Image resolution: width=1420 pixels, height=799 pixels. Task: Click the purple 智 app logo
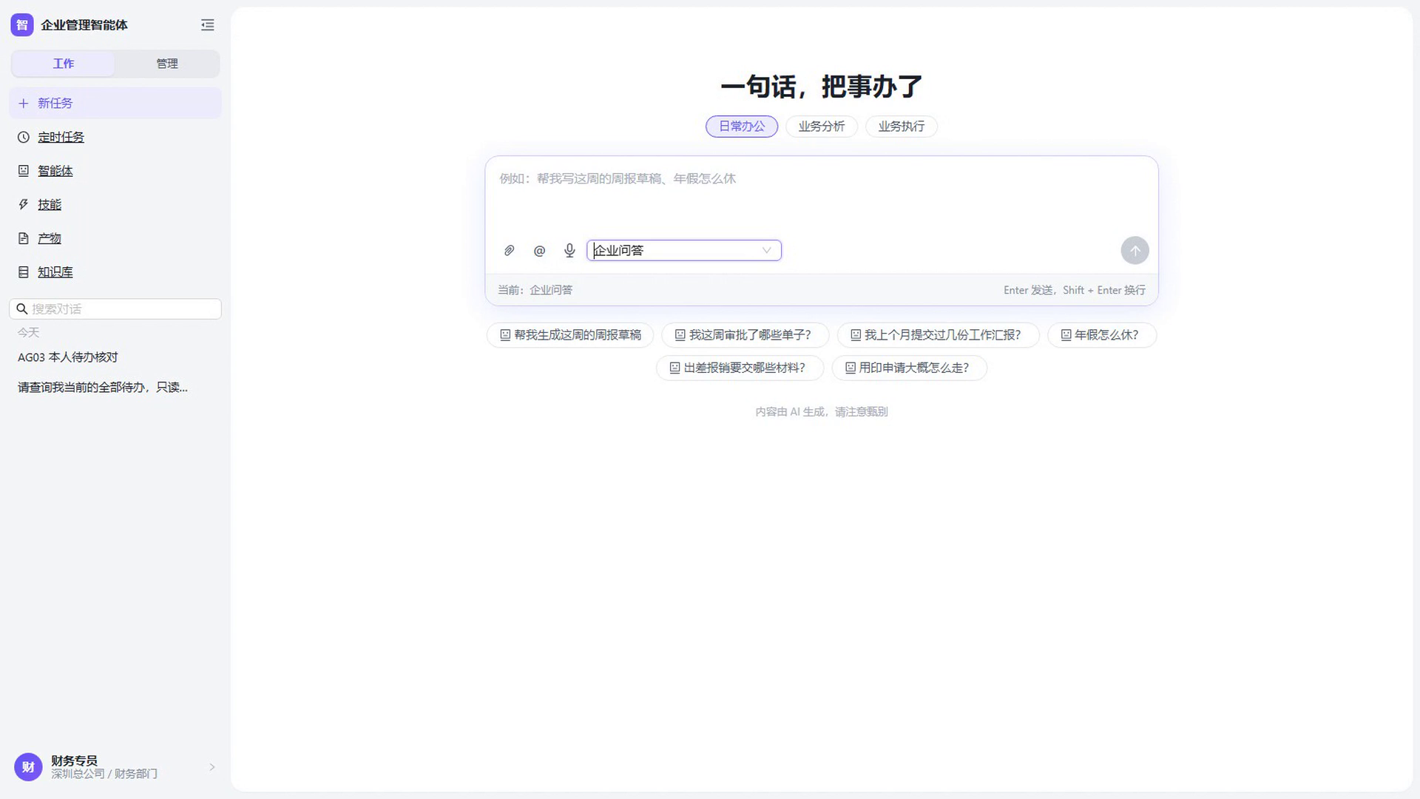(x=22, y=25)
